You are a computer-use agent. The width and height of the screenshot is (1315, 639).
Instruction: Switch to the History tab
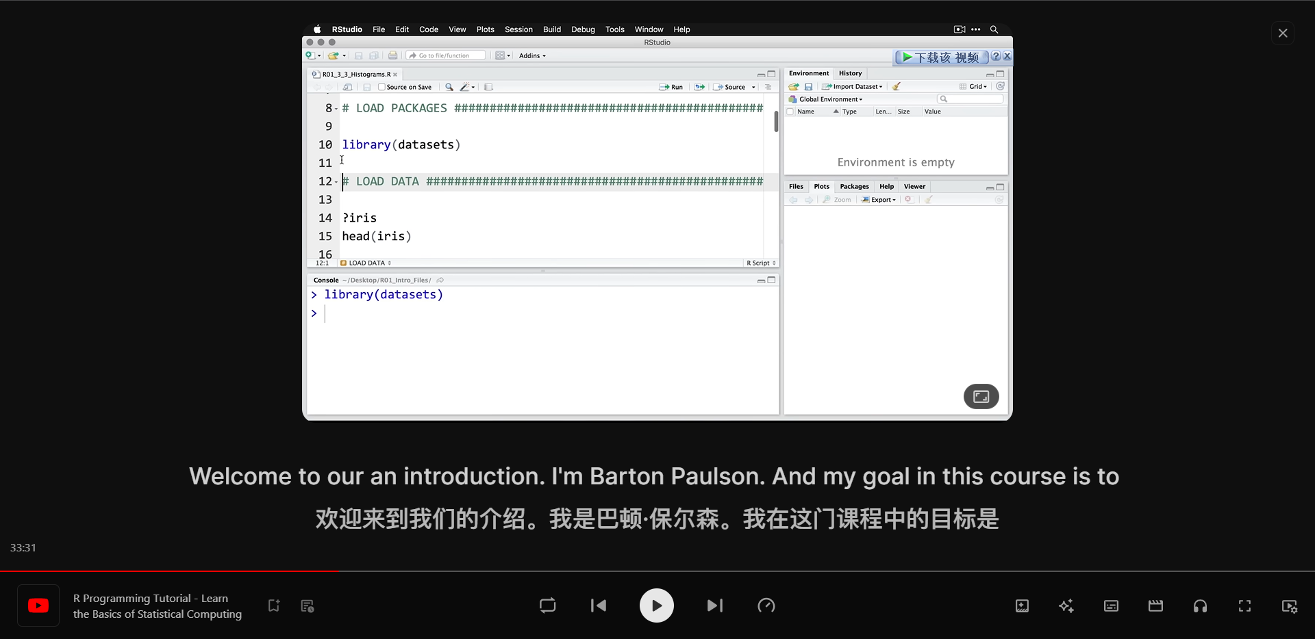850,73
